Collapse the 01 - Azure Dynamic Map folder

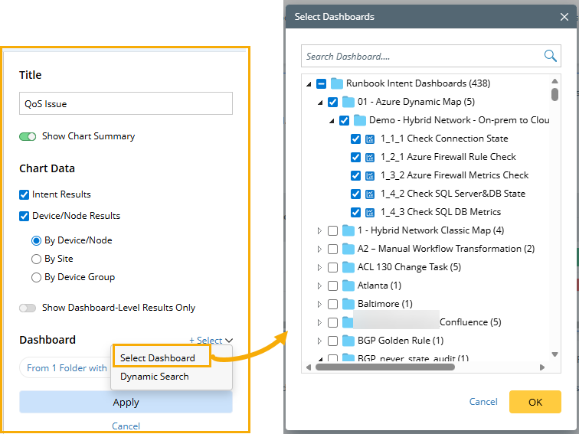pos(320,102)
